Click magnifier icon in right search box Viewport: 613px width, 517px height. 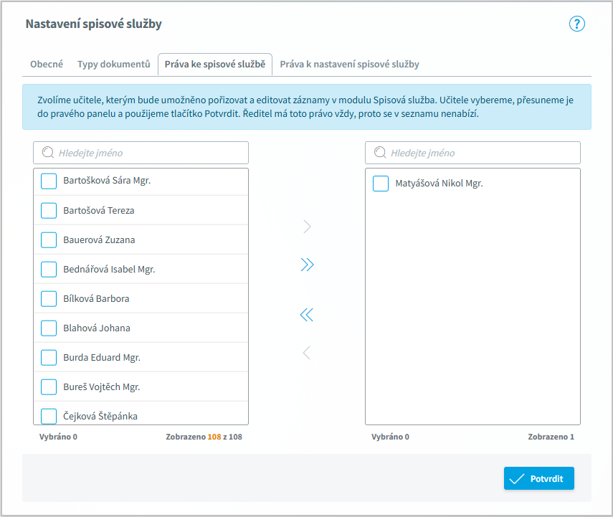click(381, 153)
